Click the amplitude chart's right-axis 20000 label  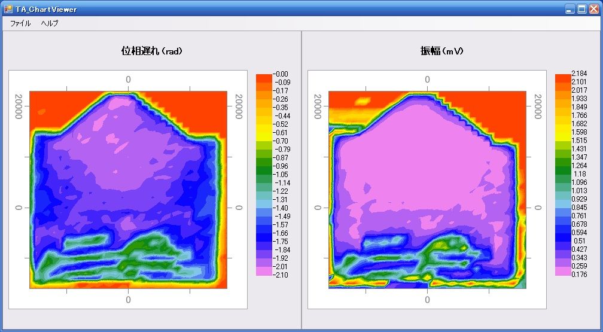[x=538, y=106]
